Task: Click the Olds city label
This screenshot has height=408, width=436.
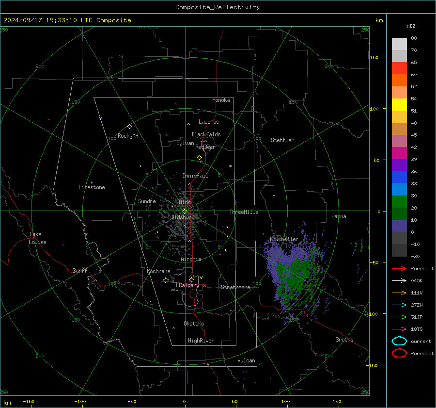Action: [x=185, y=202]
